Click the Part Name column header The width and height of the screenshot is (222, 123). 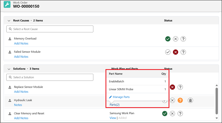tap(116, 74)
